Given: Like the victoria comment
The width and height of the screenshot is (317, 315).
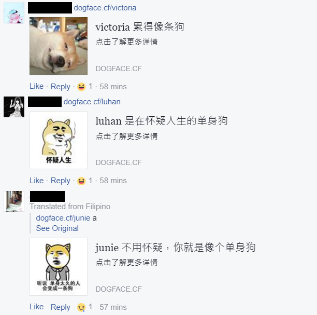Looking at the screenshot, I should (x=37, y=86).
